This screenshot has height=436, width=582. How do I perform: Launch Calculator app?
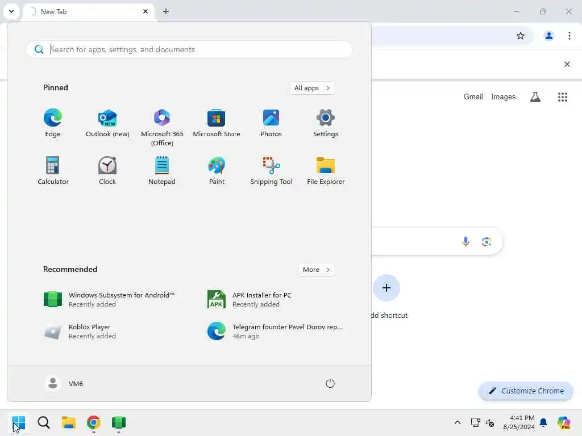point(53,171)
